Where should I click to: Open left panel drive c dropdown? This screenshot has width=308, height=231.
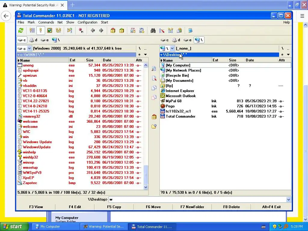click(29, 48)
